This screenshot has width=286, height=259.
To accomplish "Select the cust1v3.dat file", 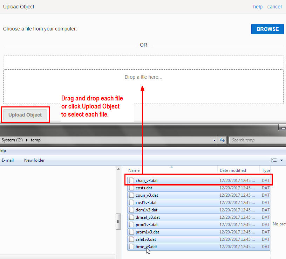I will (x=199, y=203).
